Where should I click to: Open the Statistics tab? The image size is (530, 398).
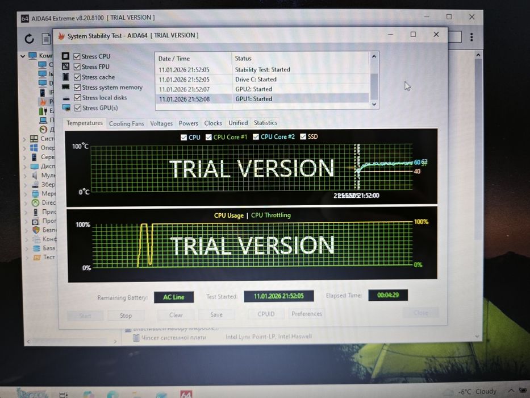click(265, 123)
